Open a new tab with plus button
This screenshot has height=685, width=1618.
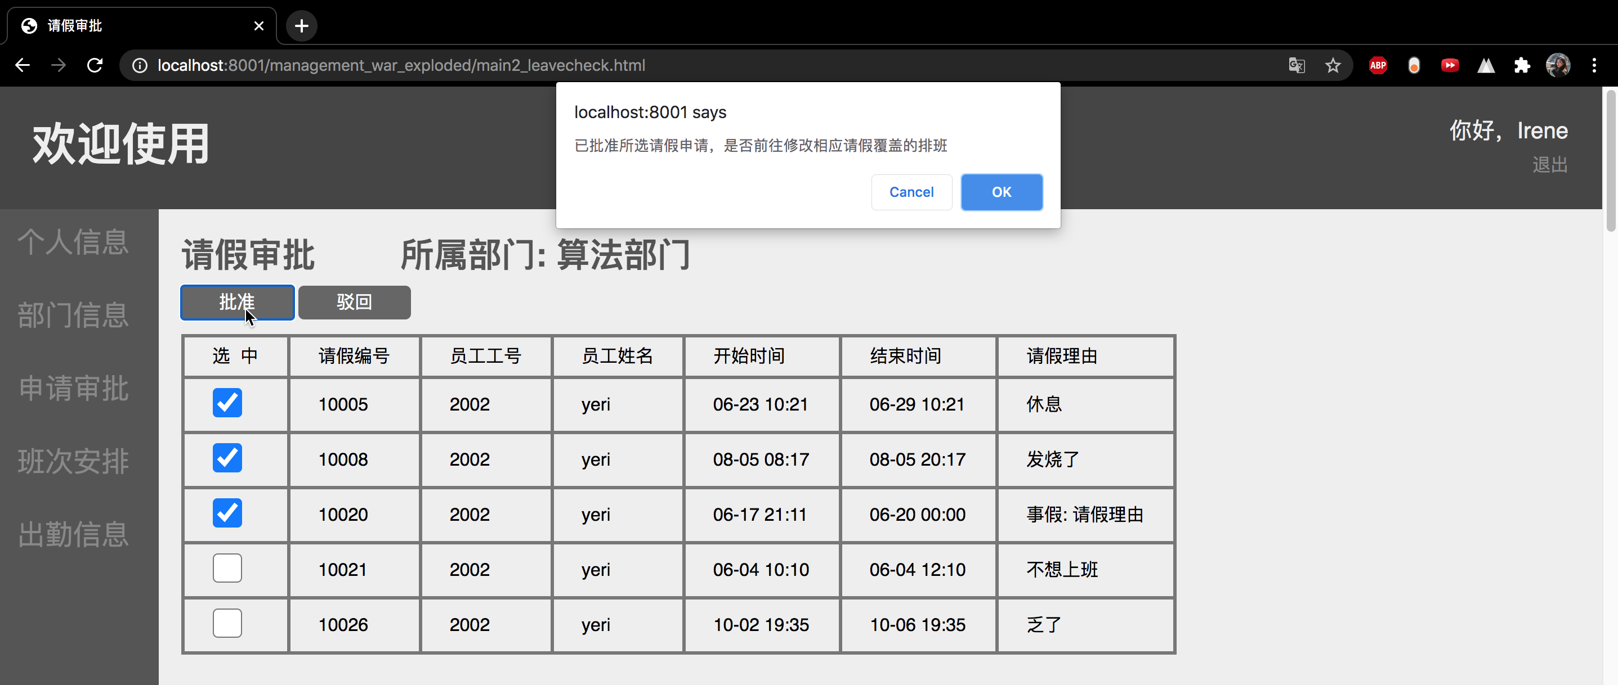302,26
